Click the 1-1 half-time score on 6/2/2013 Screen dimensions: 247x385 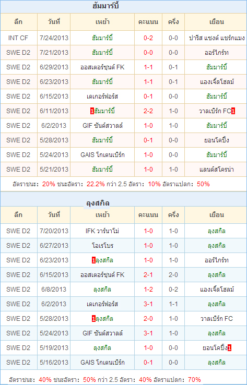click(173, 304)
